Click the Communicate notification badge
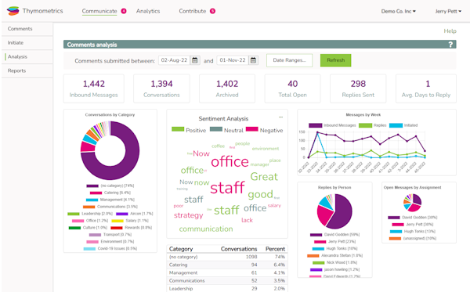 click(124, 11)
